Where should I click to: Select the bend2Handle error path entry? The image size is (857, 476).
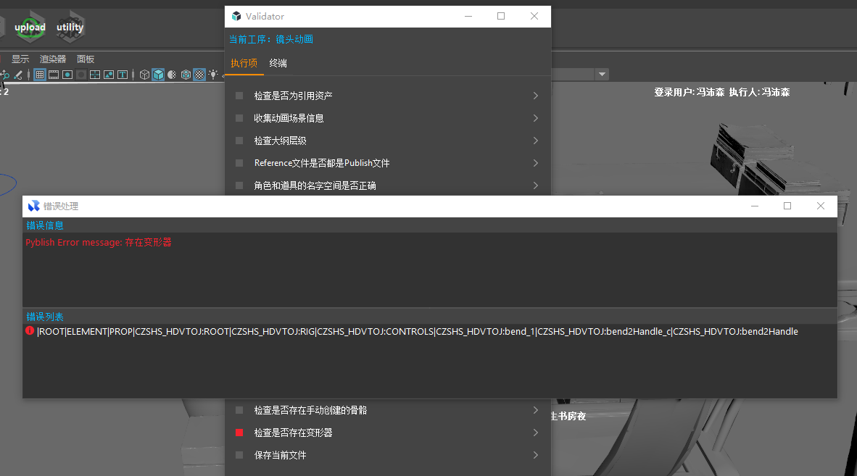click(x=417, y=332)
